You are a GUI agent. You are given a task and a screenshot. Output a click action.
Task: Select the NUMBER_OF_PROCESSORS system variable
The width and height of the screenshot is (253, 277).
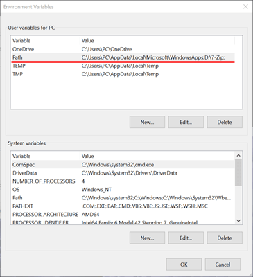tap(123, 181)
